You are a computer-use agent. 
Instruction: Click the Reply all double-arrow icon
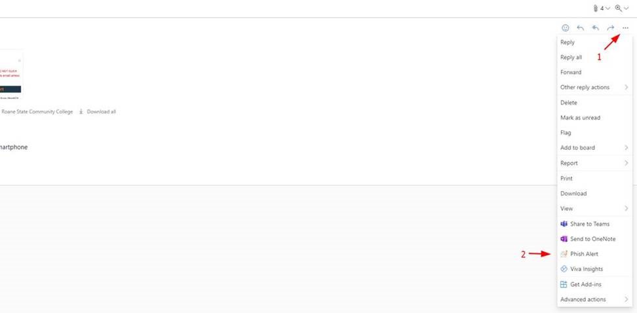coord(596,28)
